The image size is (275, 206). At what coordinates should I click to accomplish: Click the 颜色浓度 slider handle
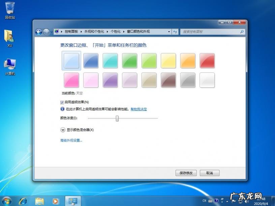click(117, 118)
